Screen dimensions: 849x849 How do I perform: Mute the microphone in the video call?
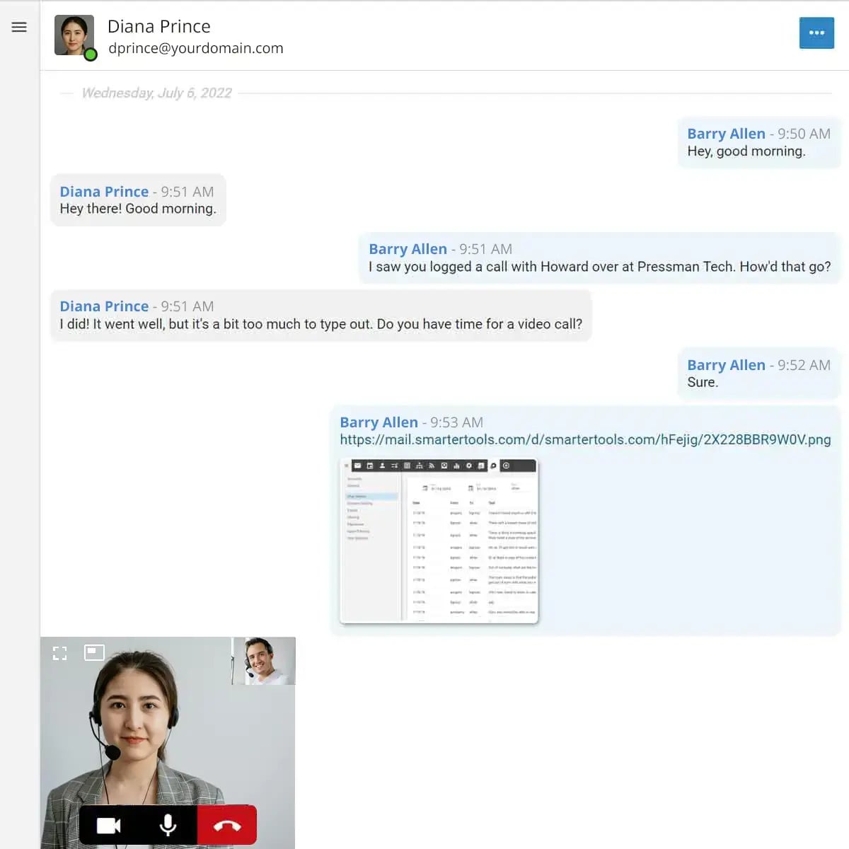[168, 825]
